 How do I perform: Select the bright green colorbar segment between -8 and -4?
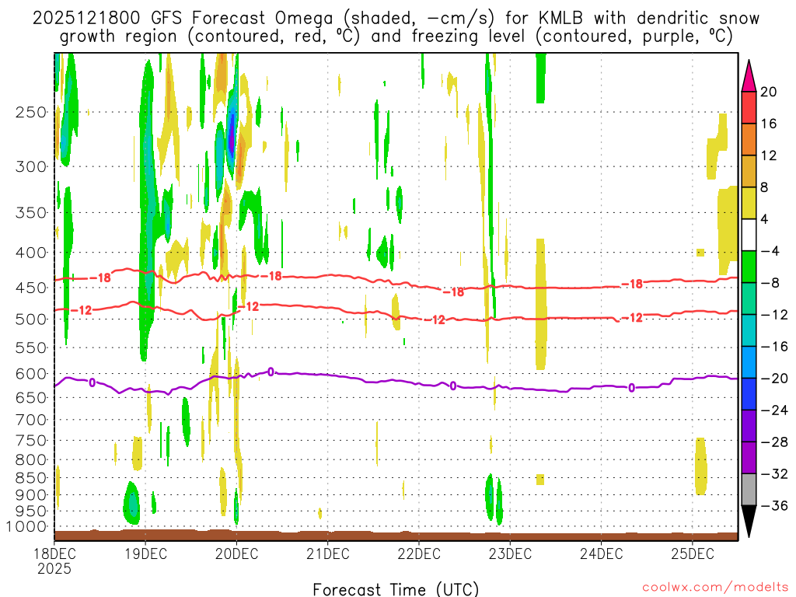tap(749, 267)
